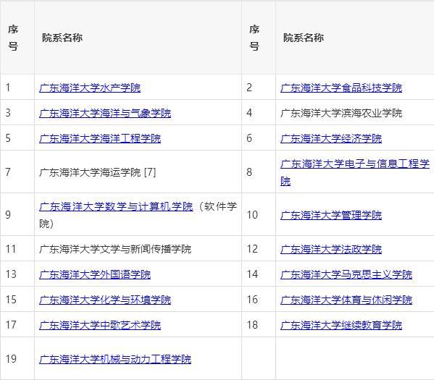434x380 pixels.
Task: Visit the 广东海洋大学法政学院 link
Action: tap(331, 249)
